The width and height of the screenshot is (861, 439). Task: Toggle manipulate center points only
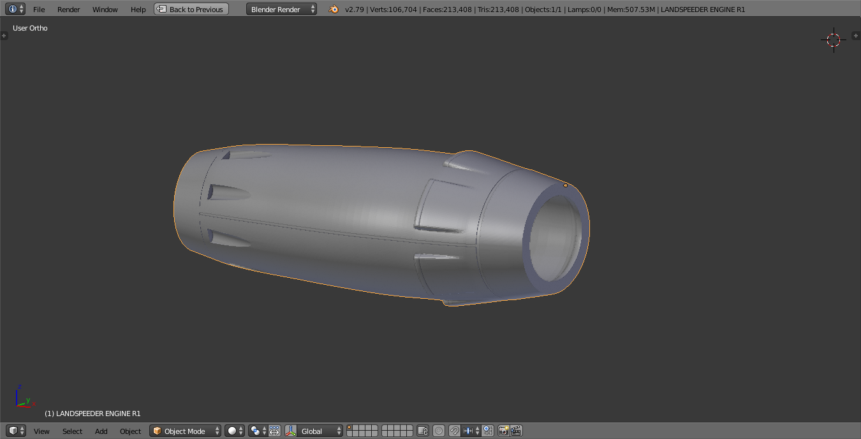pos(274,431)
